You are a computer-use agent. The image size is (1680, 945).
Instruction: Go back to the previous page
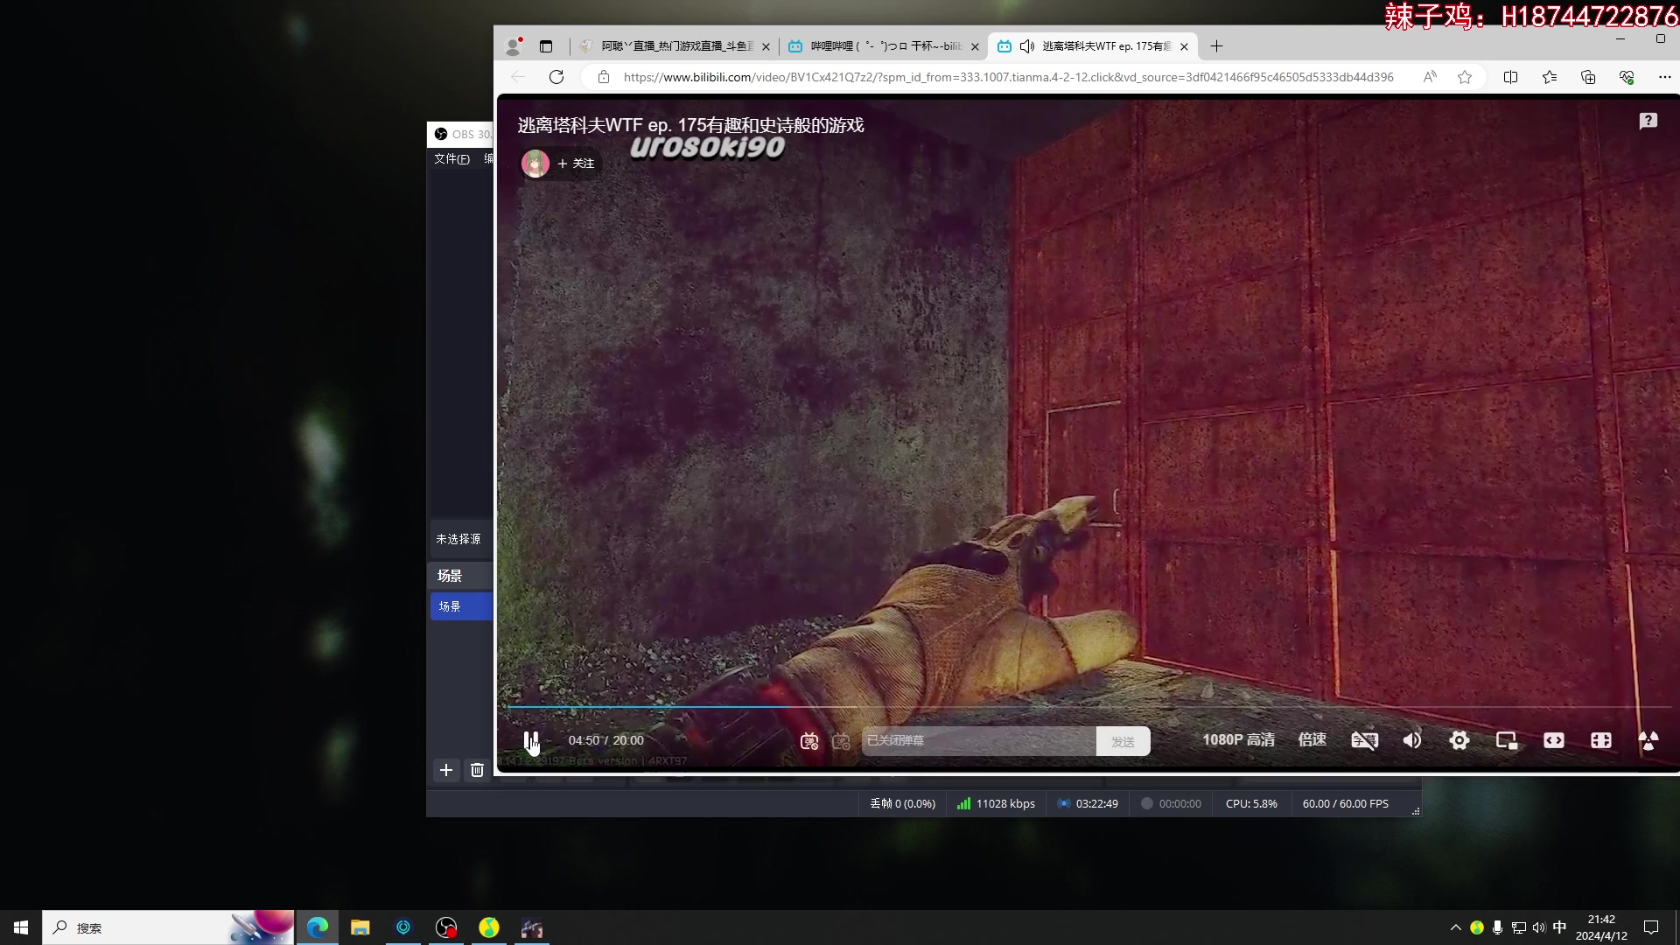click(518, 77)
